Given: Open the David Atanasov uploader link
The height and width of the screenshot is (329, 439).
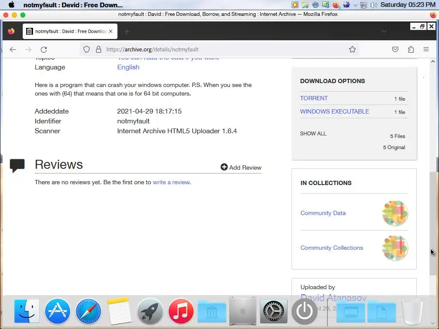Looking at the screenshot, I should coord(333,298).
